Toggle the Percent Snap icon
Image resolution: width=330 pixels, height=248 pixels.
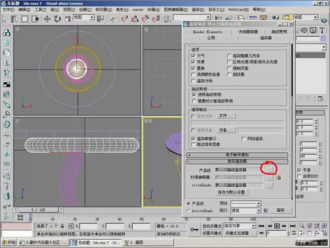tap(145, 19)
